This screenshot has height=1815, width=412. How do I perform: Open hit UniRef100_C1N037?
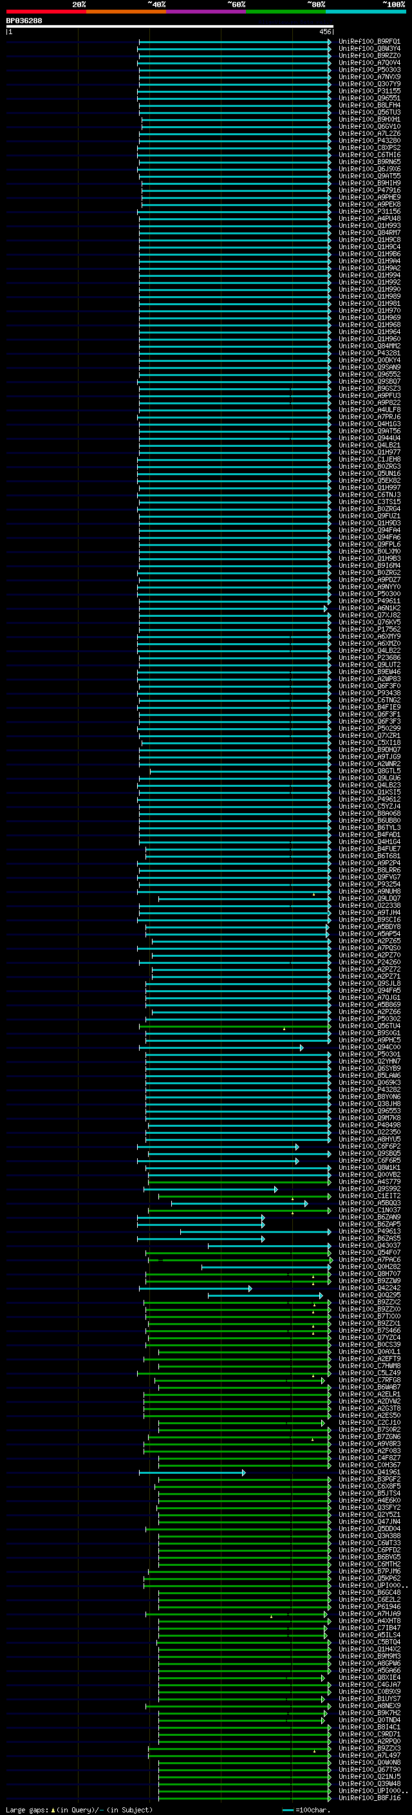(x=369, y=1210)
